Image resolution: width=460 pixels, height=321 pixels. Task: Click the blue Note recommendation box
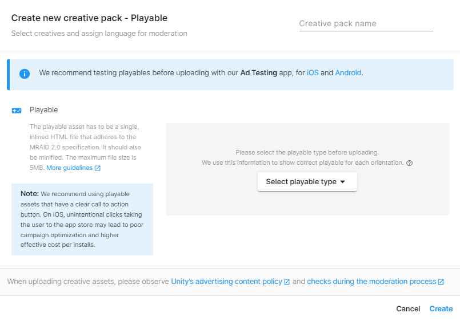[82, 220]
